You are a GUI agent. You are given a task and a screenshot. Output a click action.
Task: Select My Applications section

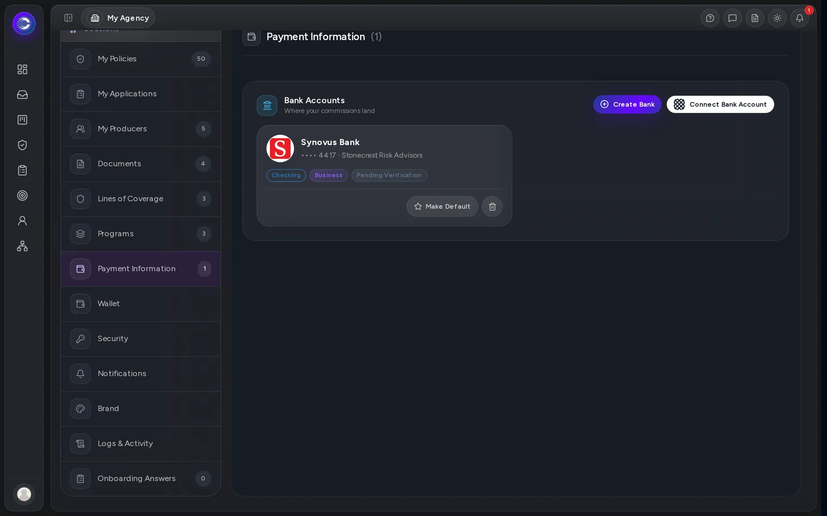click(x=141, y=94)
